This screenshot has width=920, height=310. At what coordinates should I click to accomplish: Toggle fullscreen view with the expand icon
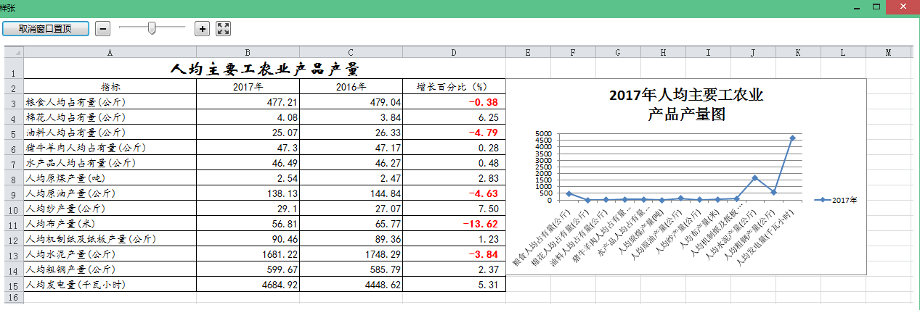224,28
